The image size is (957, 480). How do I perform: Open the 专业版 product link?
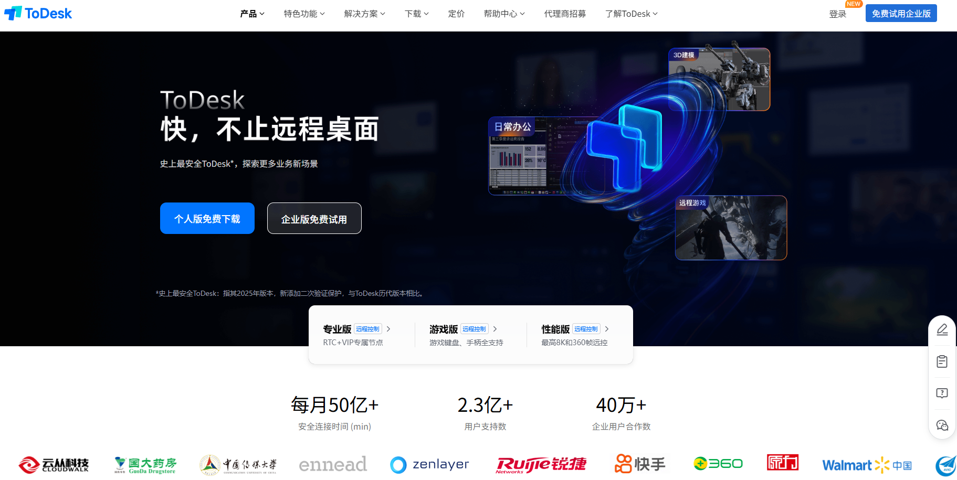[337, 329]
